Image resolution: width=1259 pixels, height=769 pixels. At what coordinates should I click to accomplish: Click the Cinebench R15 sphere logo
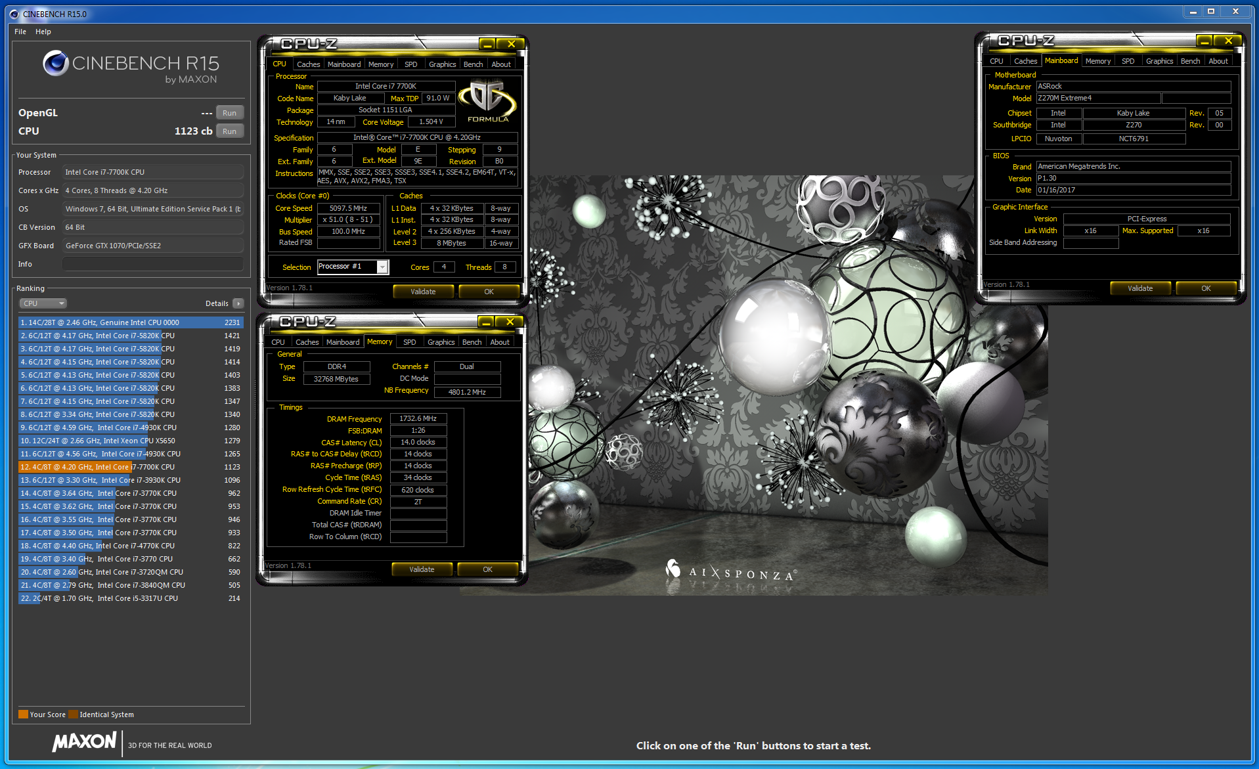coord(55,63)
